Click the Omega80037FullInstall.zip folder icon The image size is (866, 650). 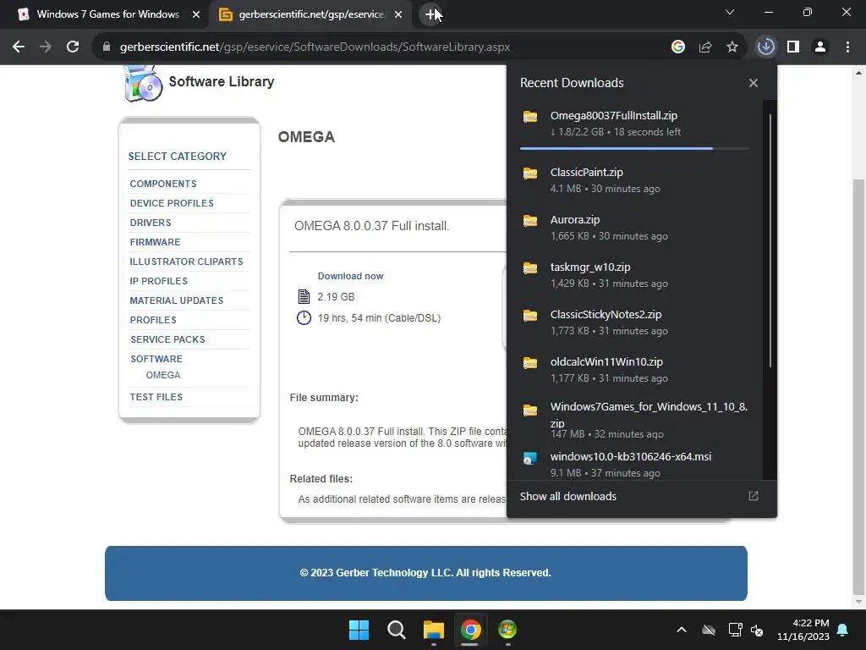coord(530,117)
